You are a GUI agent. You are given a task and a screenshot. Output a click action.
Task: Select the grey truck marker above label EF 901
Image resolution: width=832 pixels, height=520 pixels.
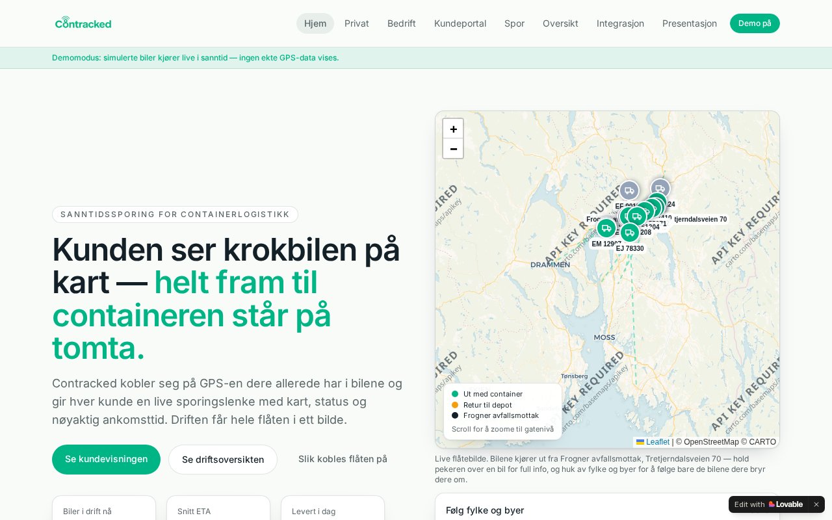[x=629, y=190]
